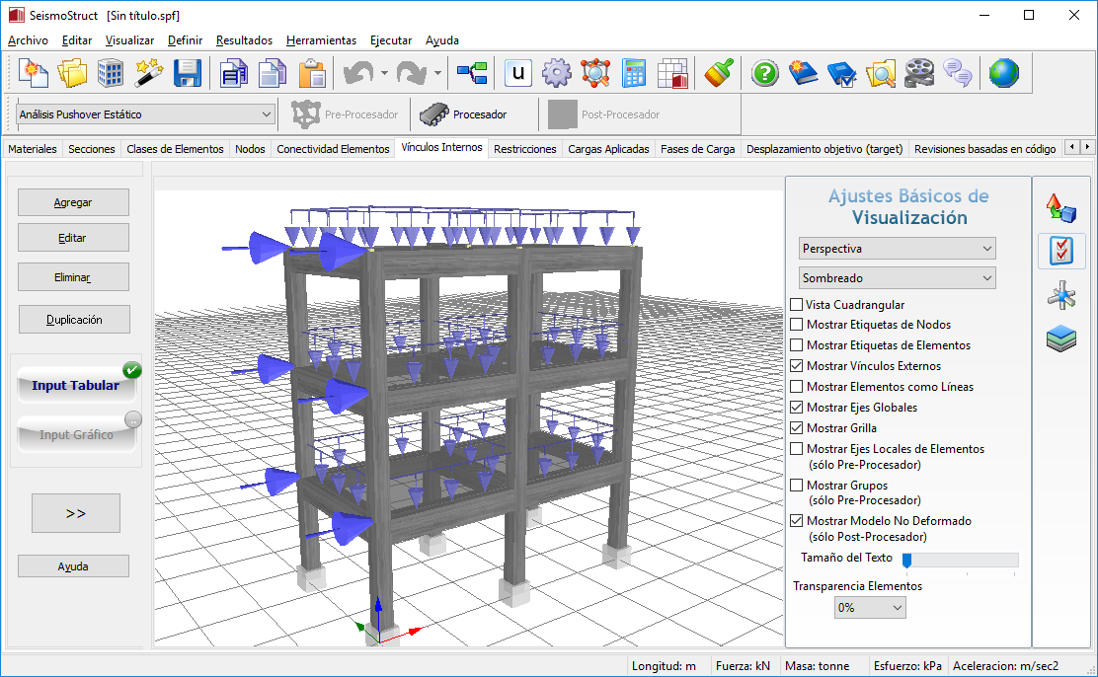Open the Transparencia Elementos 0% dropdown
Image resolution: width=1098 pixels, height=677 pixels.
coord(869,608)
